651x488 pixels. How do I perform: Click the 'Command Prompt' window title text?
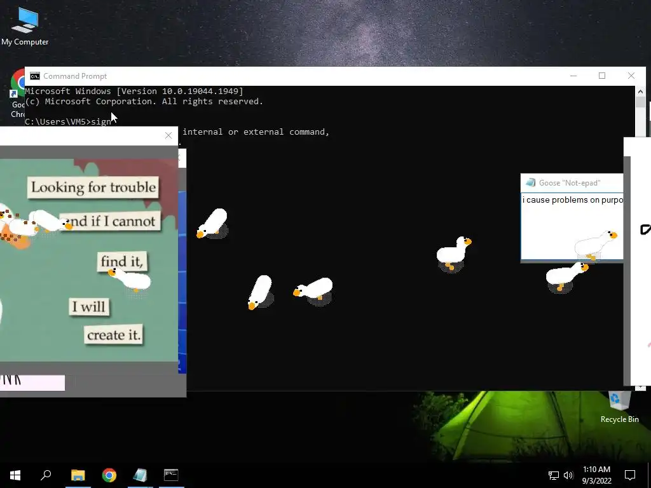coord(75,76)
